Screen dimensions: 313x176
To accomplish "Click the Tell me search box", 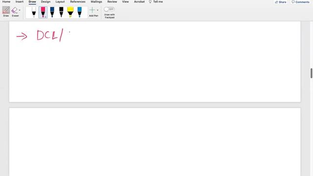I will [x=156, y=1].
